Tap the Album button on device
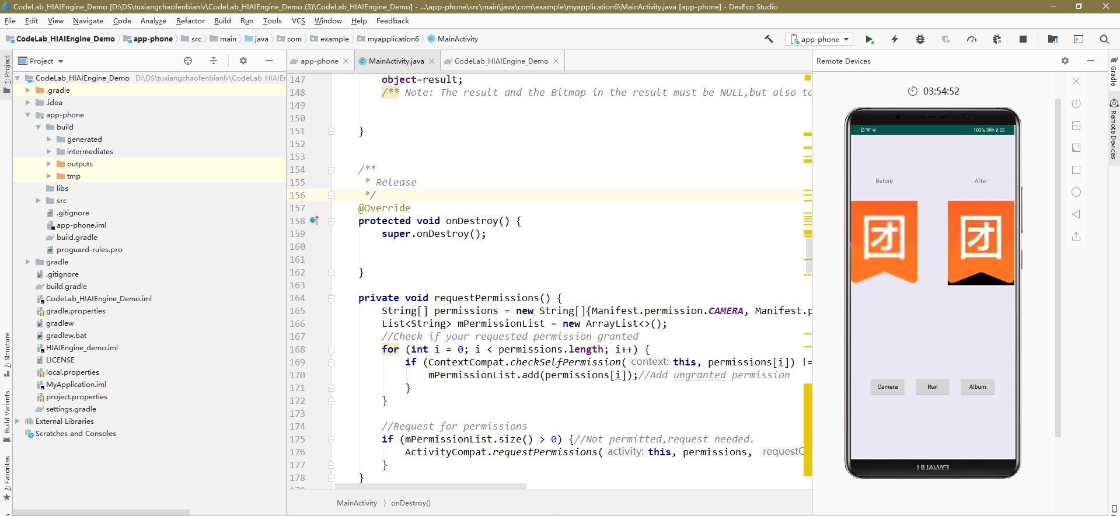This screenshot has width=1120, height=516. pyautogui.click(x=978, y=386)
